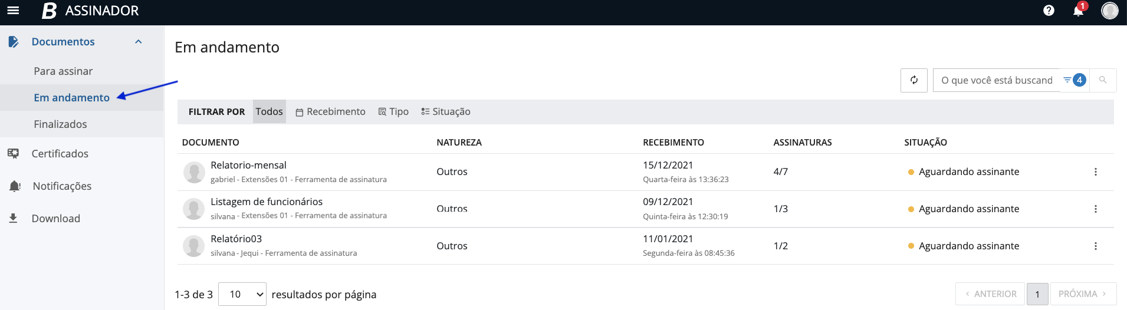Click the help question mark icon
The image size is (1127, 310).
1049,11
